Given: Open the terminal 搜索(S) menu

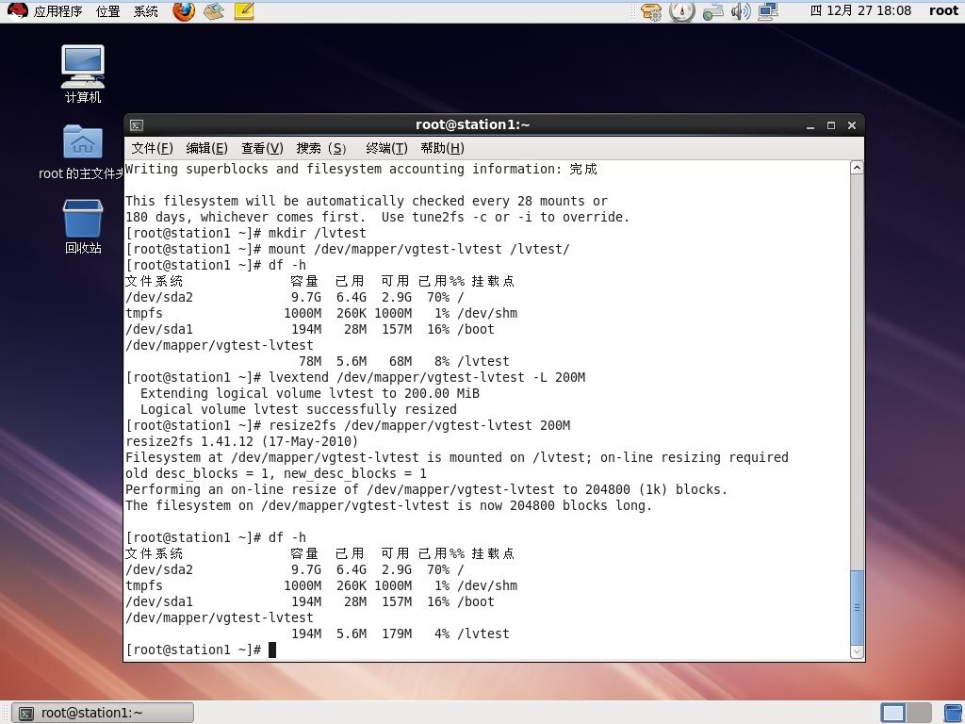Looking at the screenshot, I should 321,148.
